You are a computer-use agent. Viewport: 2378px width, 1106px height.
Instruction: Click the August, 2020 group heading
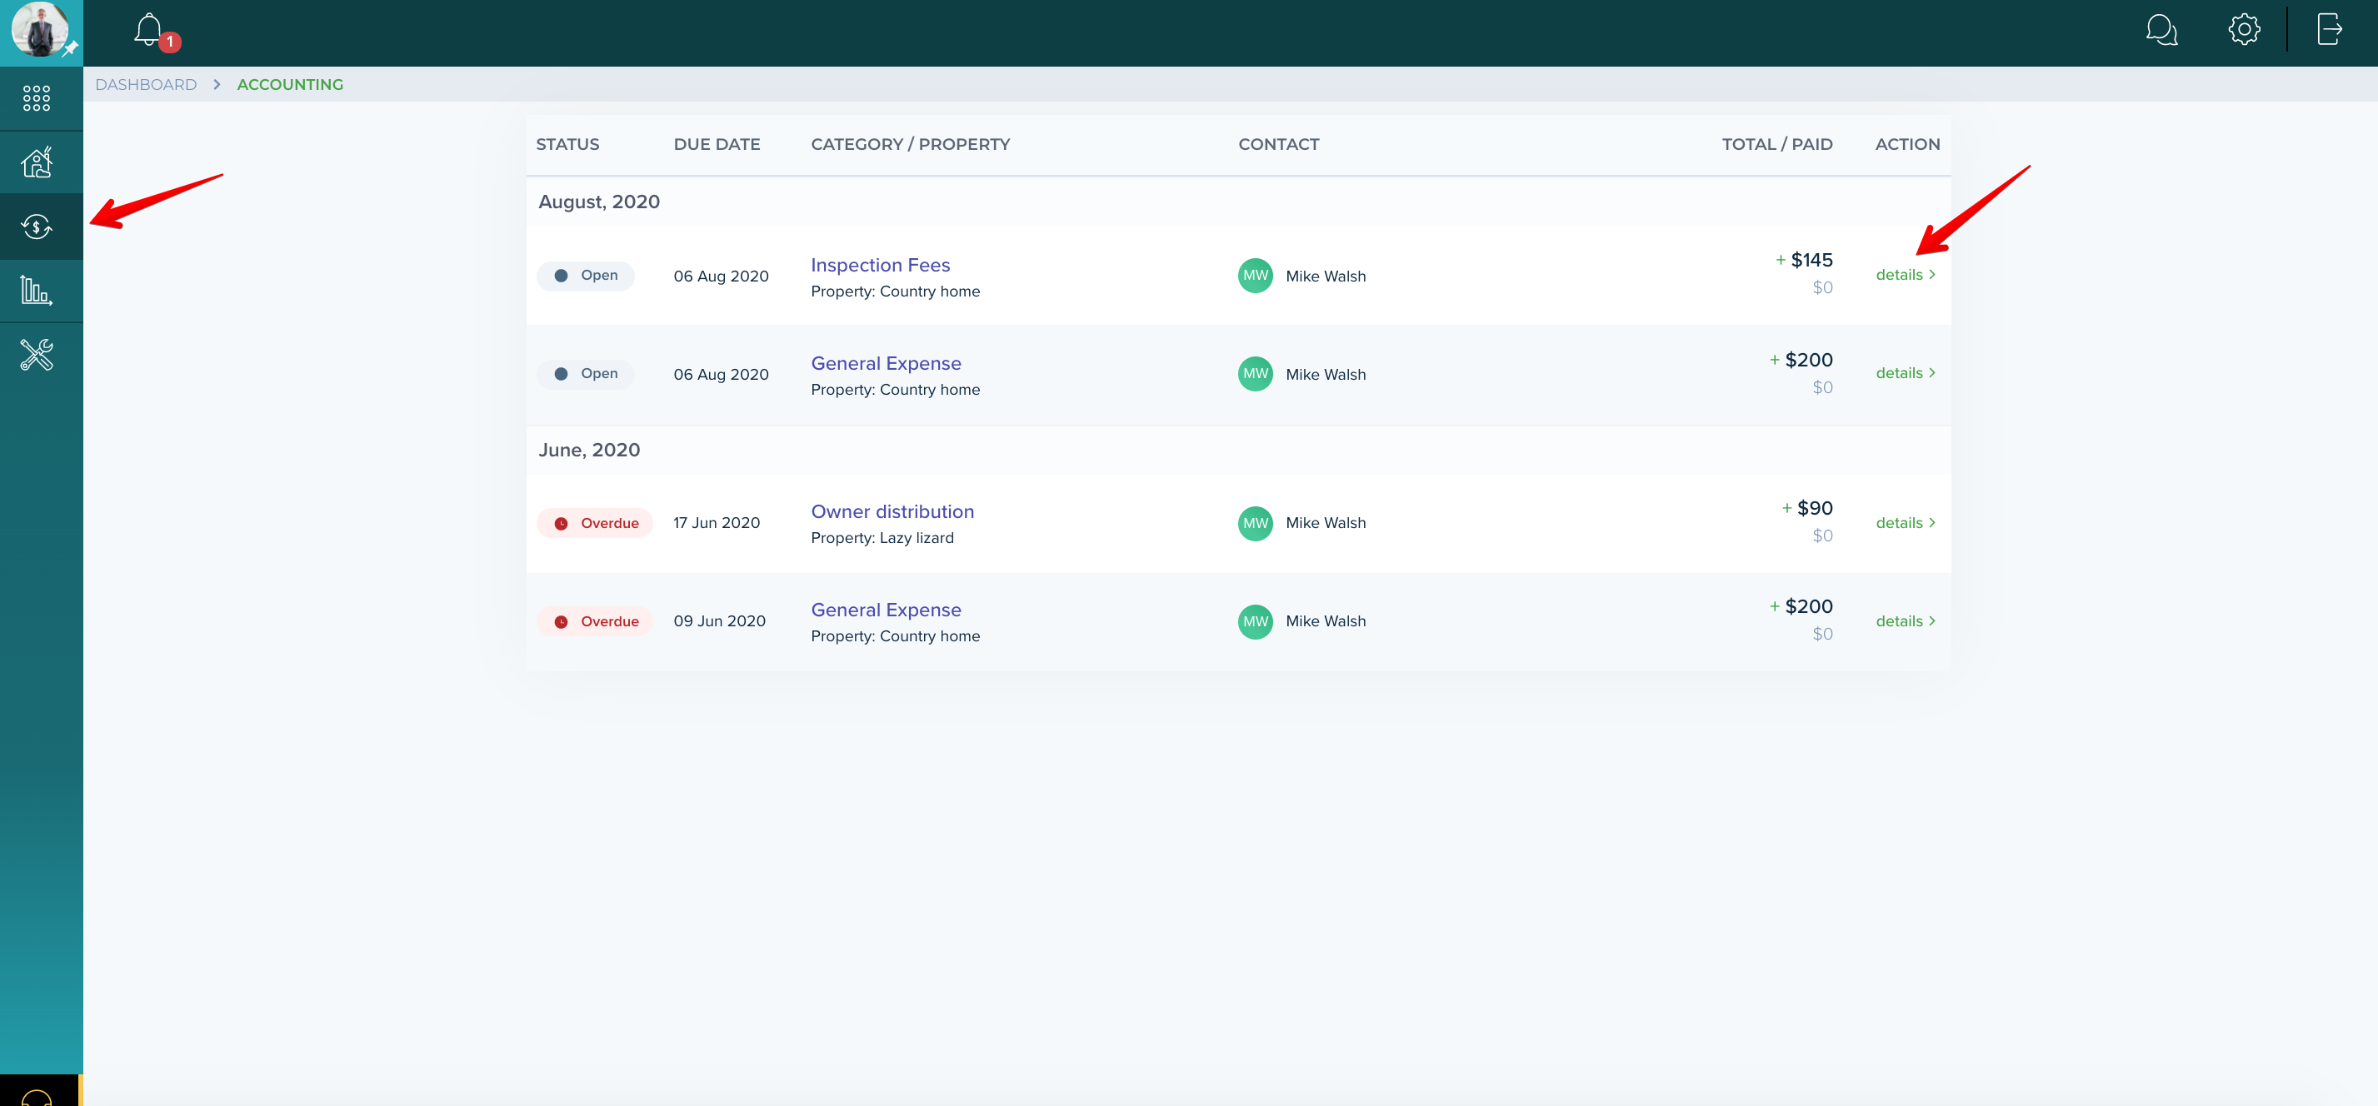(x=599, y=201)
